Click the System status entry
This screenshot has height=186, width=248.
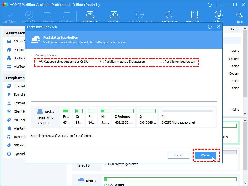234,59
